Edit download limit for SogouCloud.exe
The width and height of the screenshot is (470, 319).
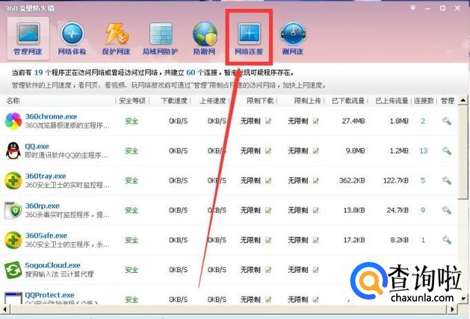tap(268, 270)
